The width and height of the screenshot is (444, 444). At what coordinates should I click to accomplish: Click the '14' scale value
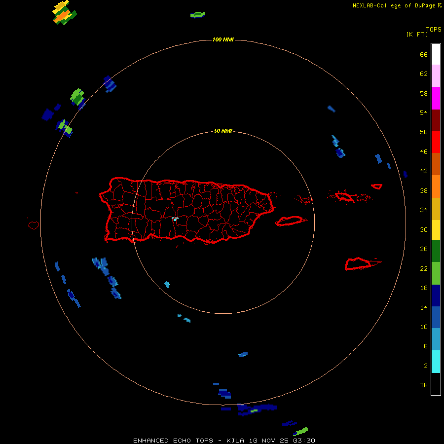tap(424, 307)
